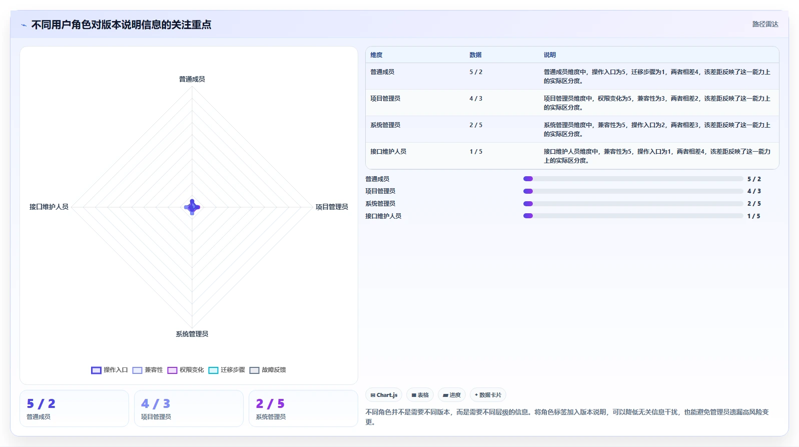Viewport: 799px width, 447px height.
Task: Click the 普通成员 label in the progress list
Action: 377,179
